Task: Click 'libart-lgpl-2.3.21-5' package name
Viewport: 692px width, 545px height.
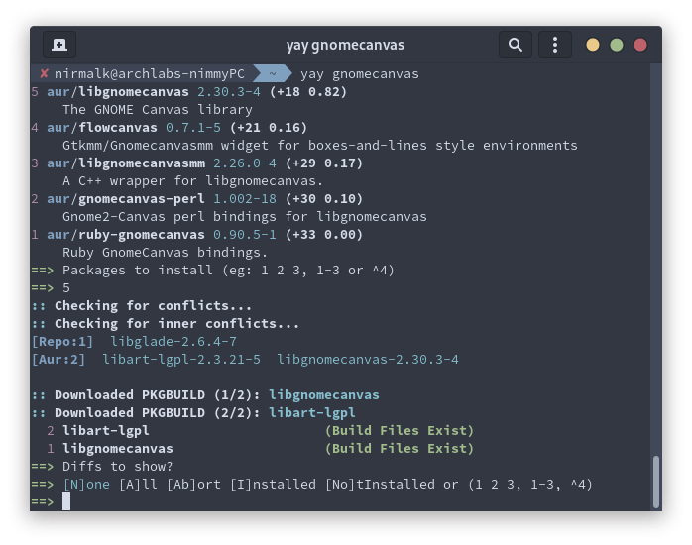Action: [181, 360]
